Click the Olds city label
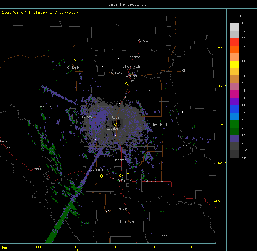The height and width of the screenshot is (251, 257). 116,117
